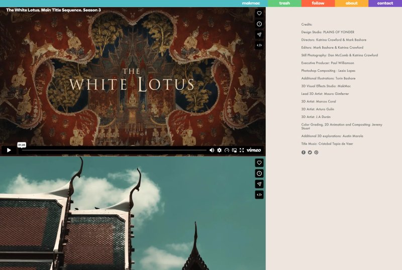Share the second temple video
Viewport: 402px width, 270px height.
click(x=259, y=184)
